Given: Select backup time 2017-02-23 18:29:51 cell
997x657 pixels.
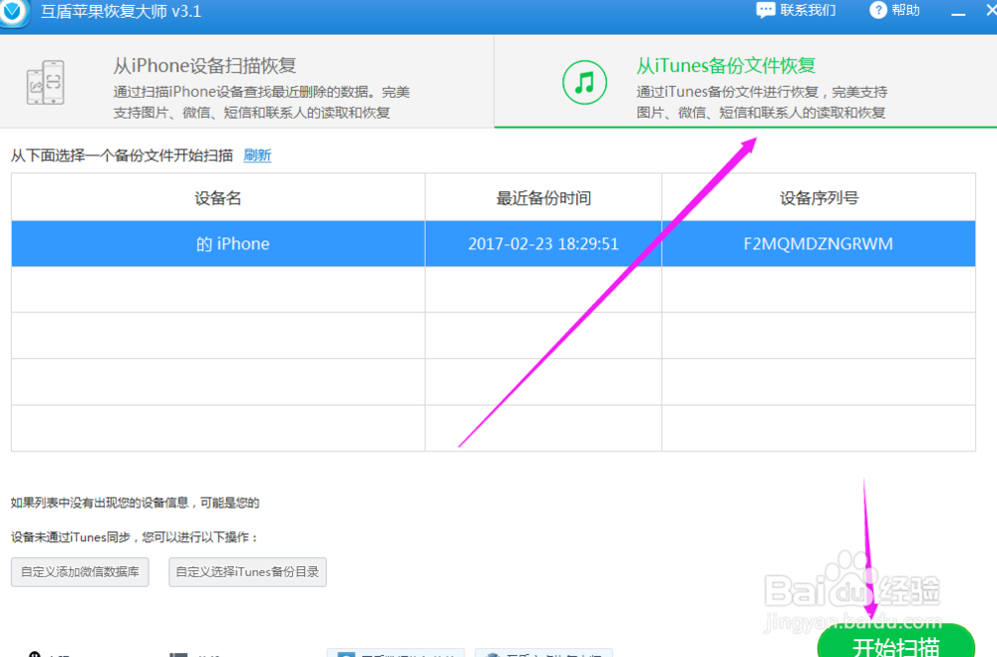Looking at the screenshot, I should click(x=543, y=243).
